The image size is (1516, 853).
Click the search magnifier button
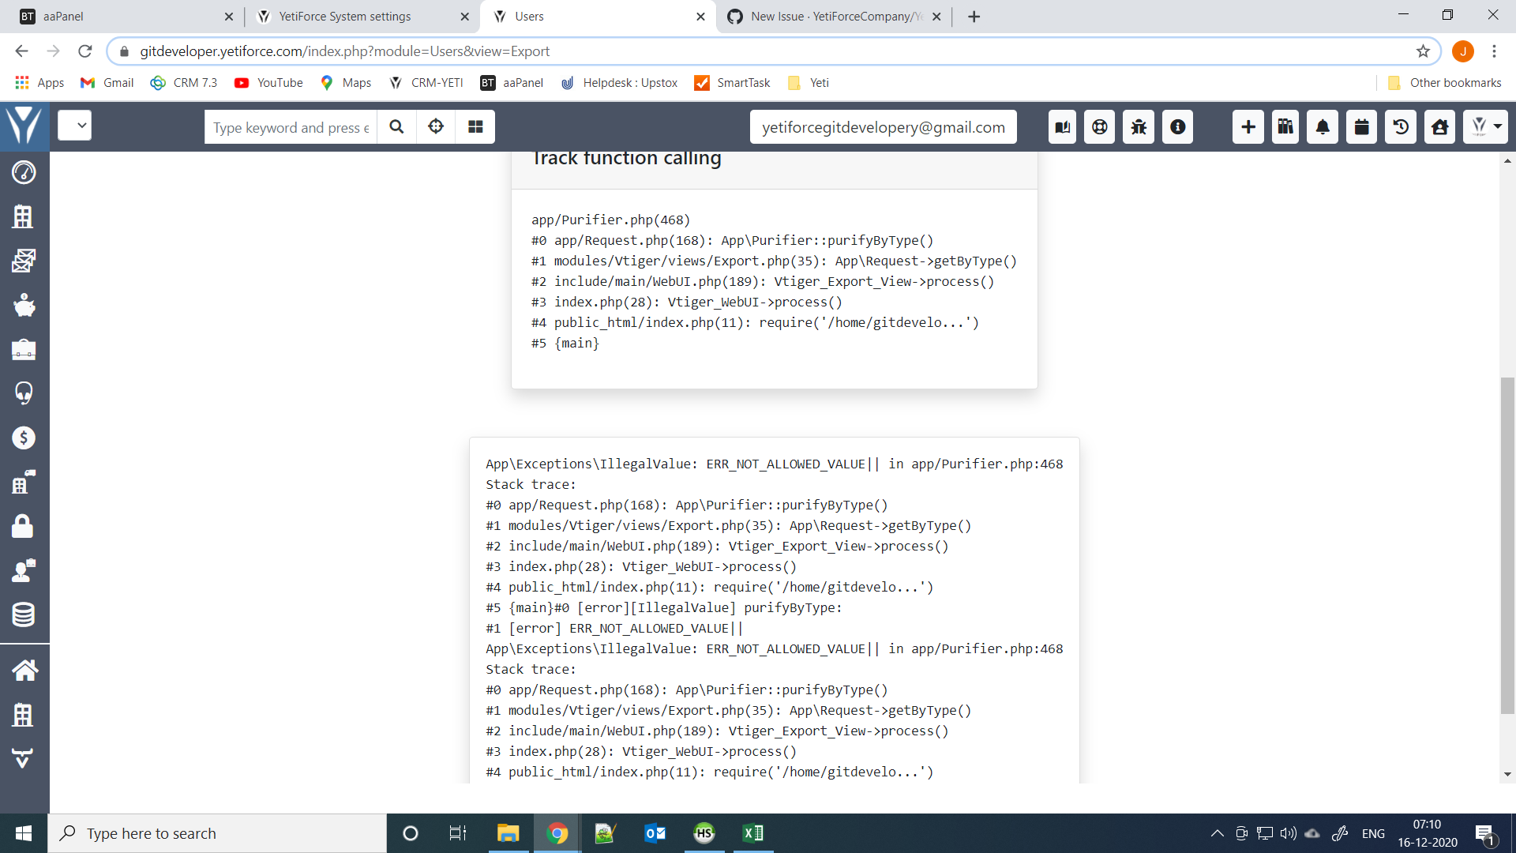point(396,127)
